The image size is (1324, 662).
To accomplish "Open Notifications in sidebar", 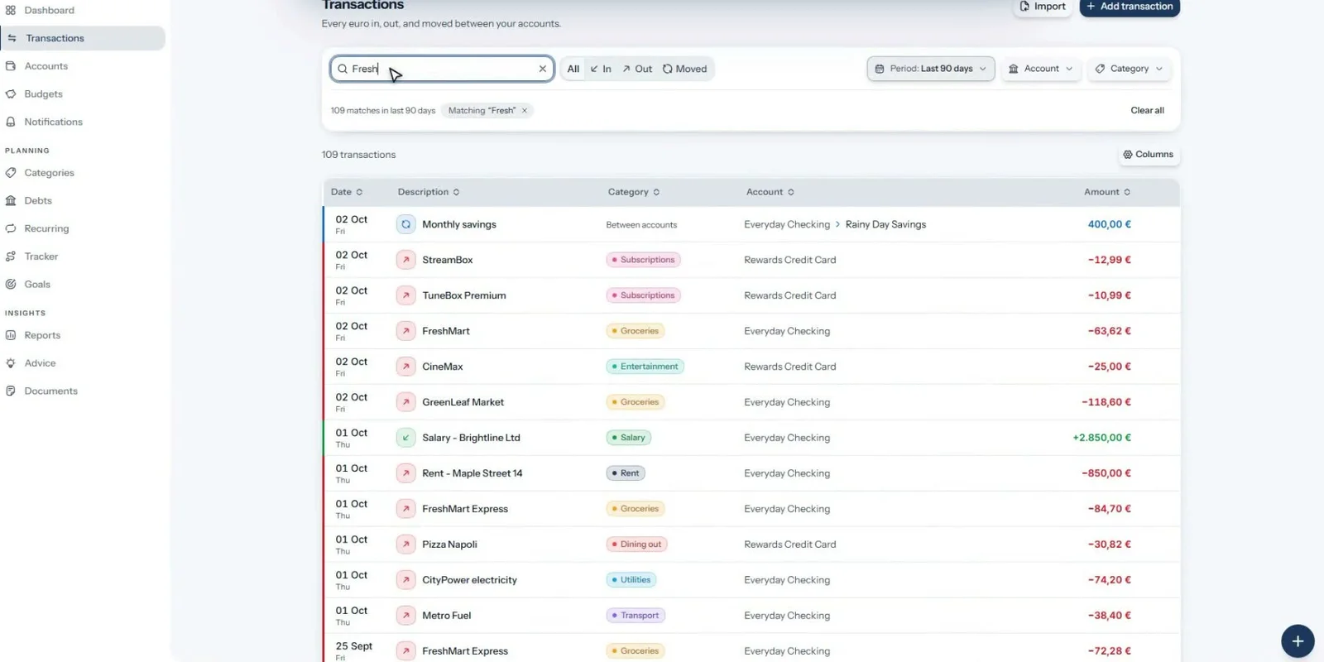I will (53, 122).
